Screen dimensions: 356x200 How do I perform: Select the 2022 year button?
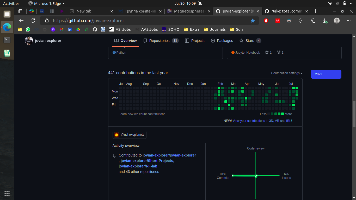tap(326, 74)
